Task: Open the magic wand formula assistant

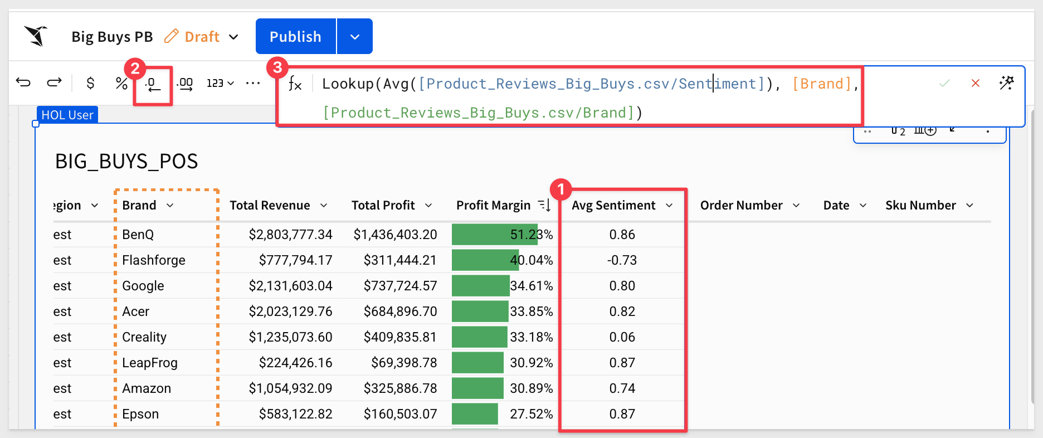Action: point(1006,83)
